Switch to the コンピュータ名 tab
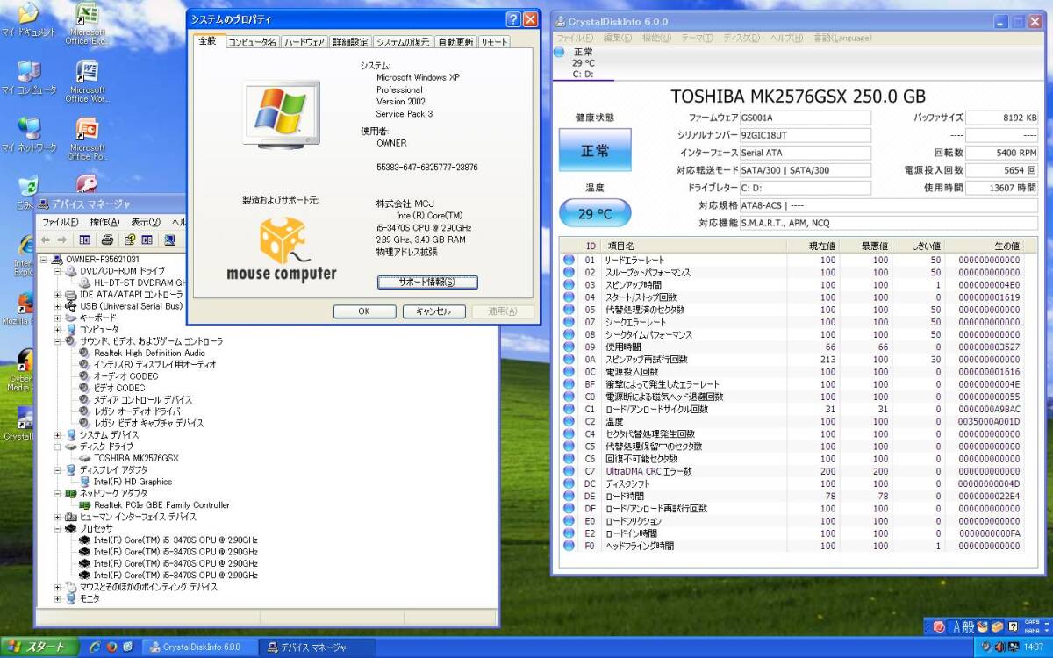The height and width of the screenshot is (658, 1053). pos(253,42)
